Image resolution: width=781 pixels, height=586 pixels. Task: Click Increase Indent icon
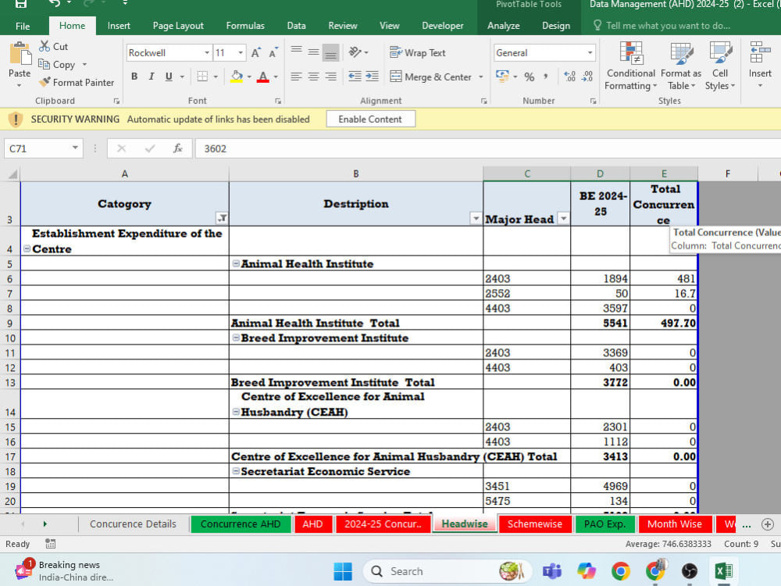click(372, 77)
